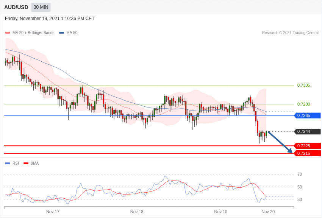This screenshot has width=322, height=218.
Task: Click the Nov 20 date axis label
Action: point(268,212)
